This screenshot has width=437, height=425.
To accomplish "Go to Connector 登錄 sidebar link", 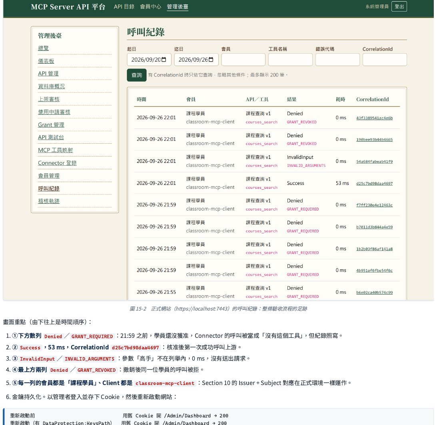I will tap(57, 163).
